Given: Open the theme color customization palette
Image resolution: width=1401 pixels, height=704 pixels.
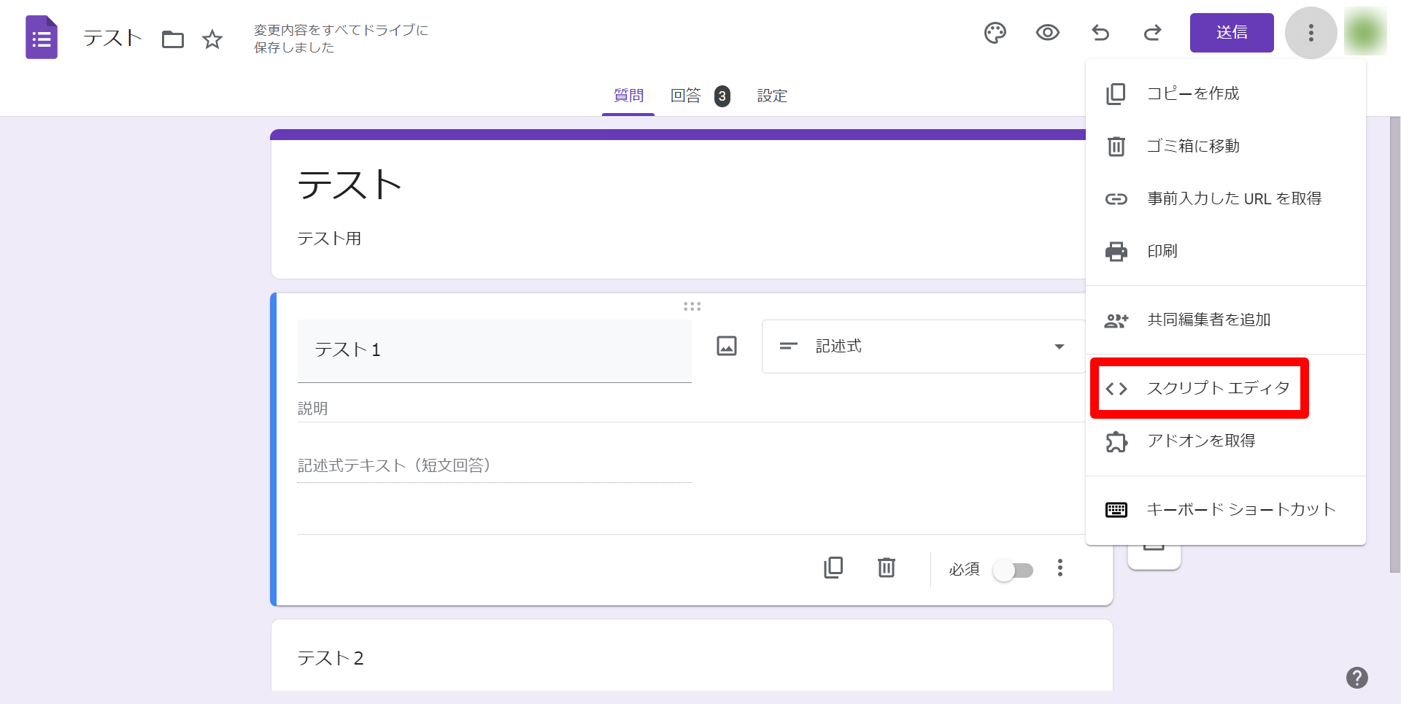Looking at the screenshot, I should 995,33.
